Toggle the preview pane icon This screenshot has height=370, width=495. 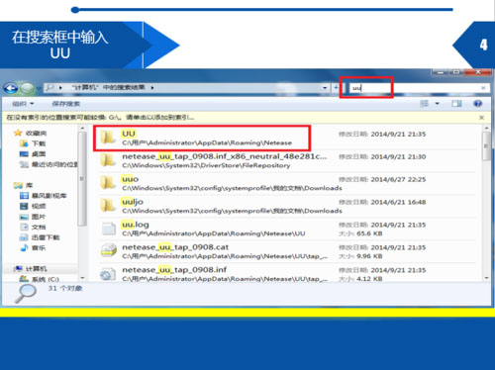[x=456, y=104]
